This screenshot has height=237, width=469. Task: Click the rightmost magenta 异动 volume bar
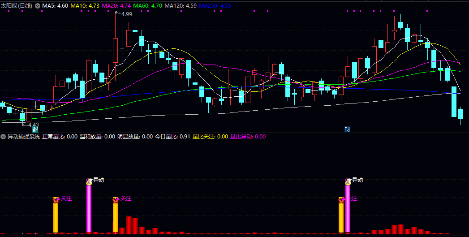(x=348, y=209)
